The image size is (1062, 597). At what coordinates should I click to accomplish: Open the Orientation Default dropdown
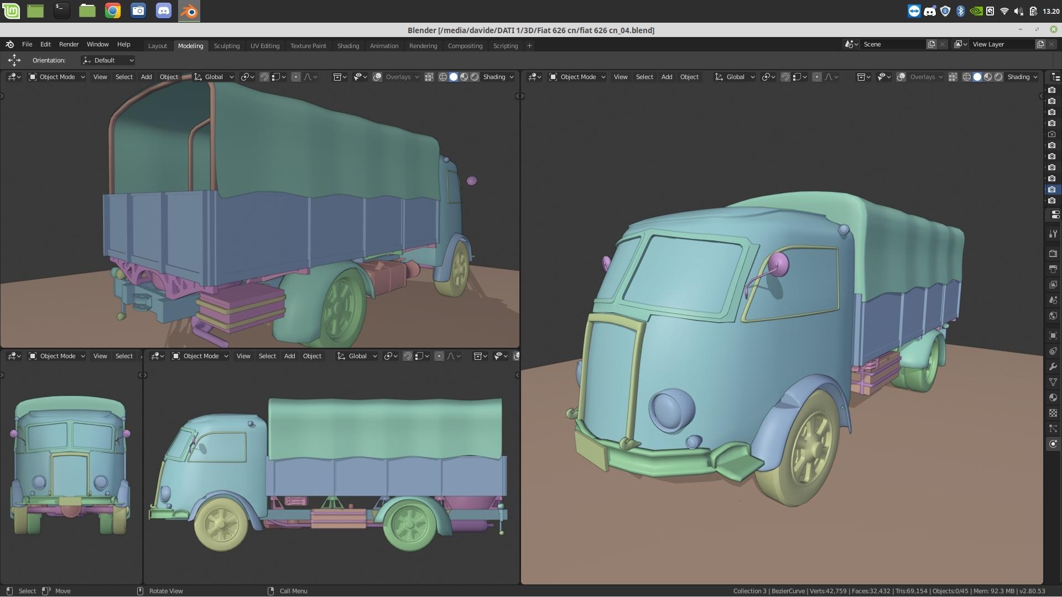tap(108, 60)
